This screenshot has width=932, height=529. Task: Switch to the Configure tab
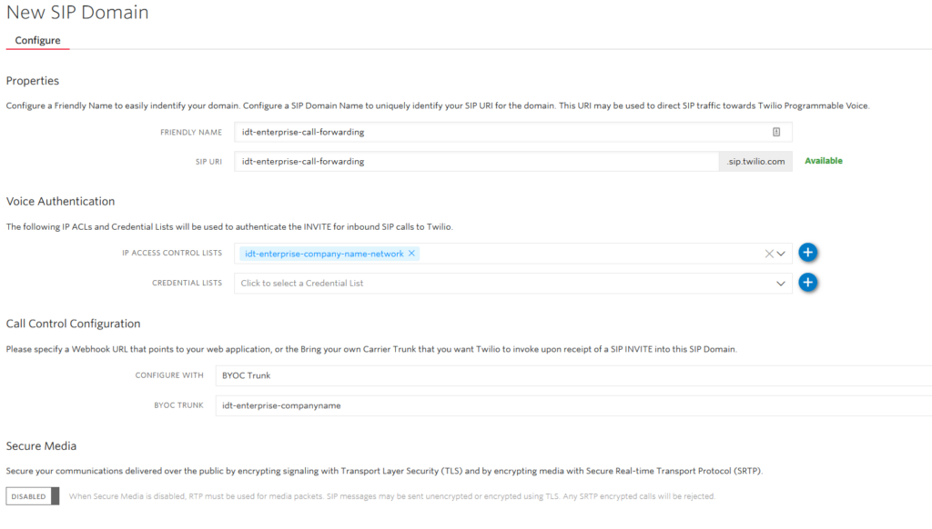click(x=37, y=41)
